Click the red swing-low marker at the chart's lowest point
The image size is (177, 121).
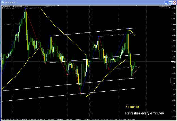81,93
